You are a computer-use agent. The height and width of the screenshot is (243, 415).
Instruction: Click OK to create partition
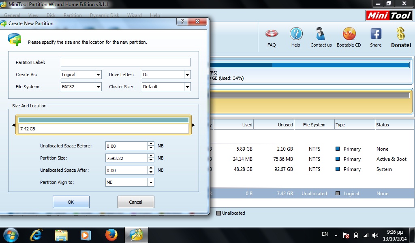pos(71,202)
